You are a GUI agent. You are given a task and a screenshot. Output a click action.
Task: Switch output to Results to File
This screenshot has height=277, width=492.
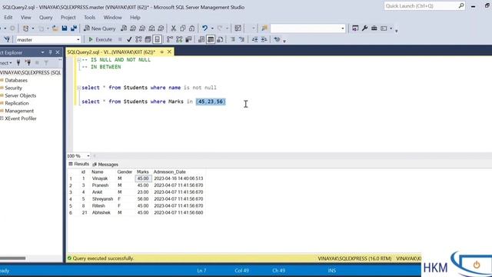(220, 39)
